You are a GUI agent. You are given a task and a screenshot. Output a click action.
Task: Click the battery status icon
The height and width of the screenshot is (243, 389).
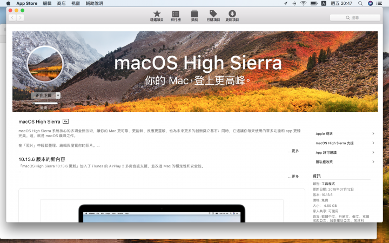tap(314, 3)
